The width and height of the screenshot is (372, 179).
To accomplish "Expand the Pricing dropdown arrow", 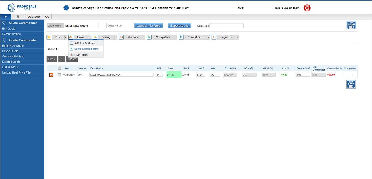I will [x=116, y=37].
